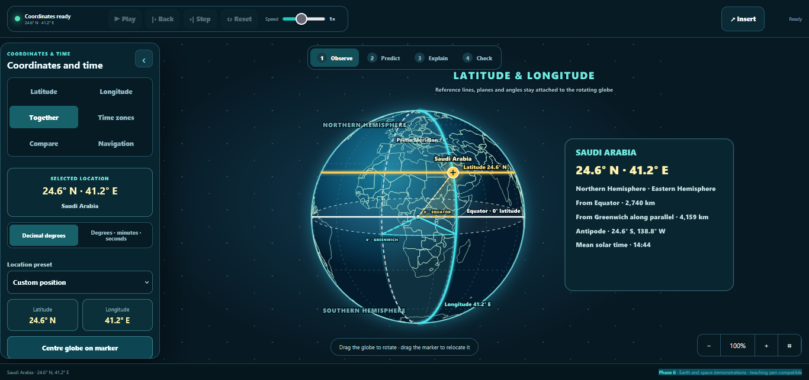This screenshot has width=809, height=380.
Task: Switch to Navigation mode
Action: click(116, 144)
